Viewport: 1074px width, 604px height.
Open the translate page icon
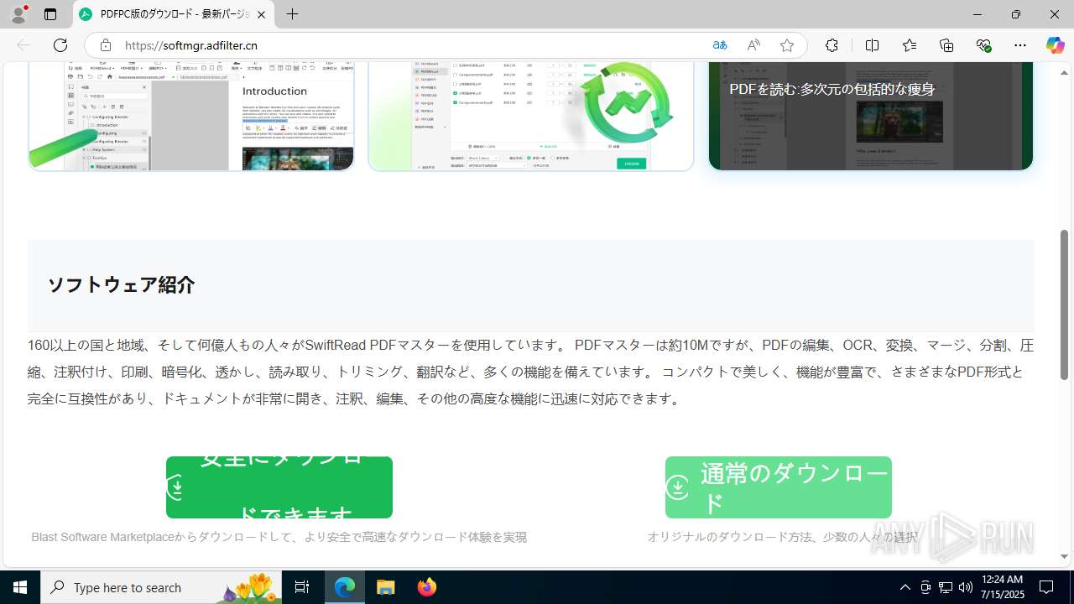(x=720, y=45)
